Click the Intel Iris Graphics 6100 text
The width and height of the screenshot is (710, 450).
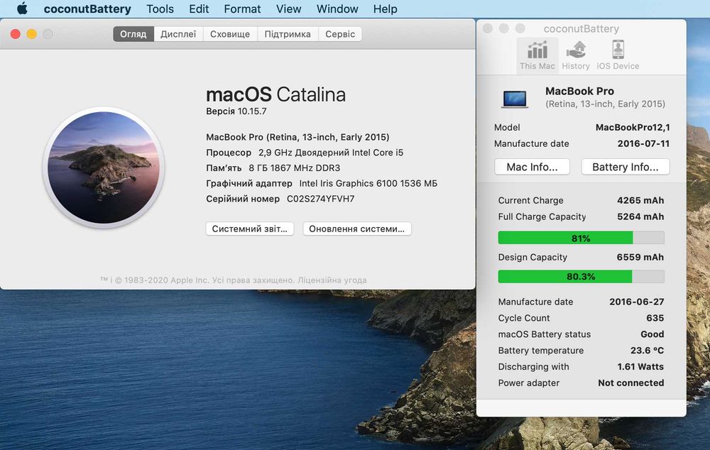(368, 183)
